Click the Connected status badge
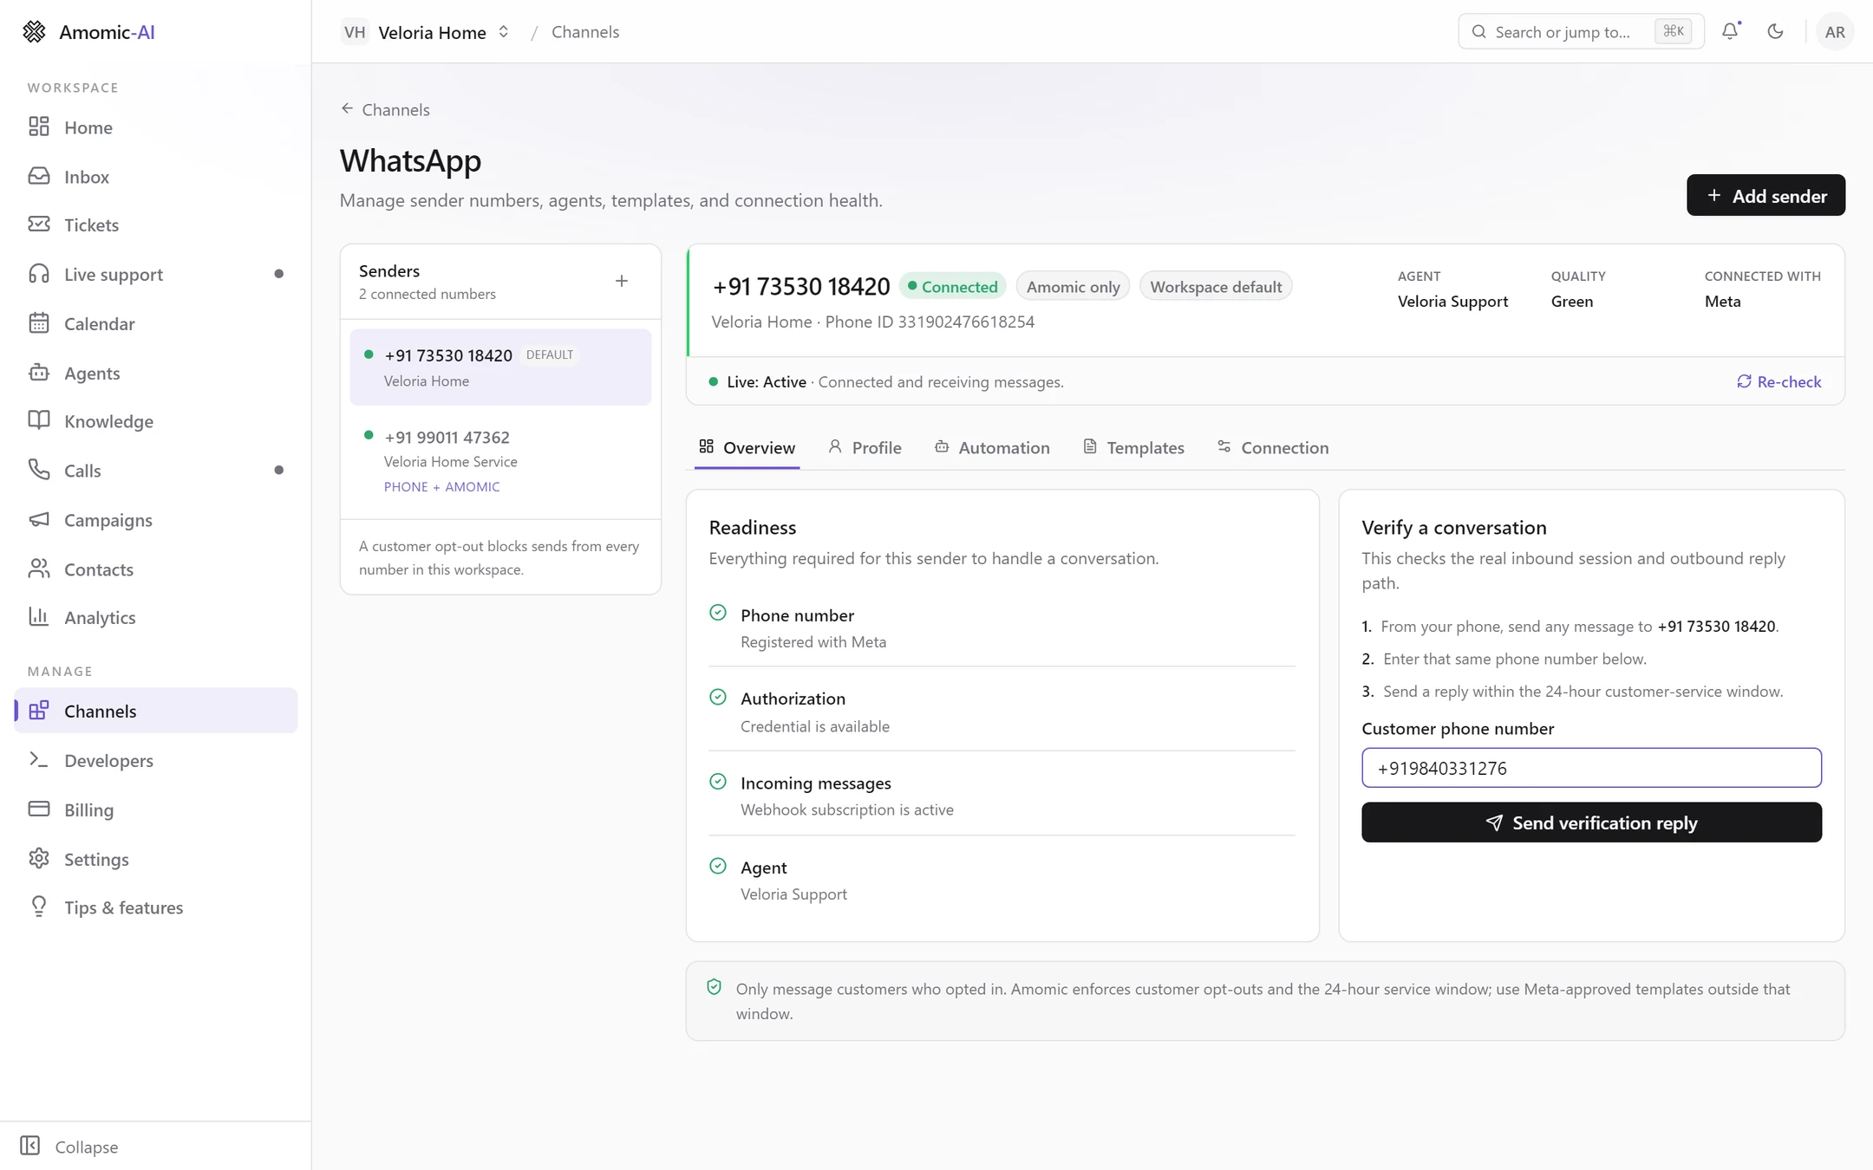 [952, 287]
